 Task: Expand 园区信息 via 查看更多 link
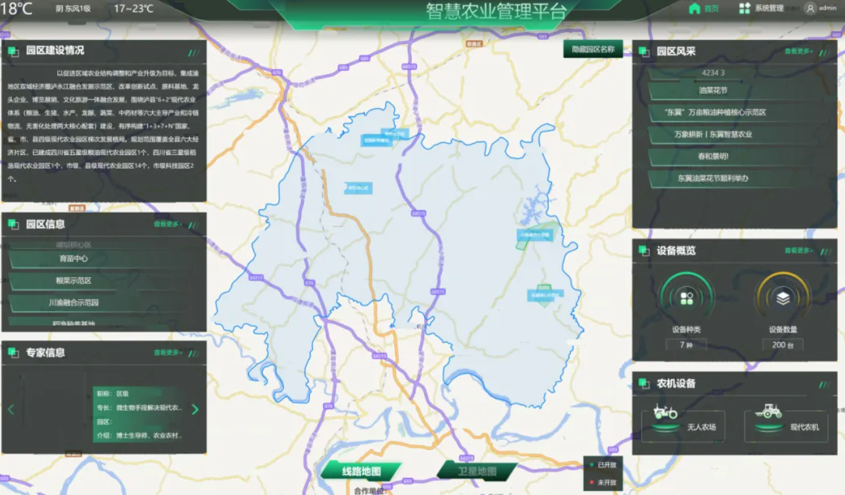167,224
